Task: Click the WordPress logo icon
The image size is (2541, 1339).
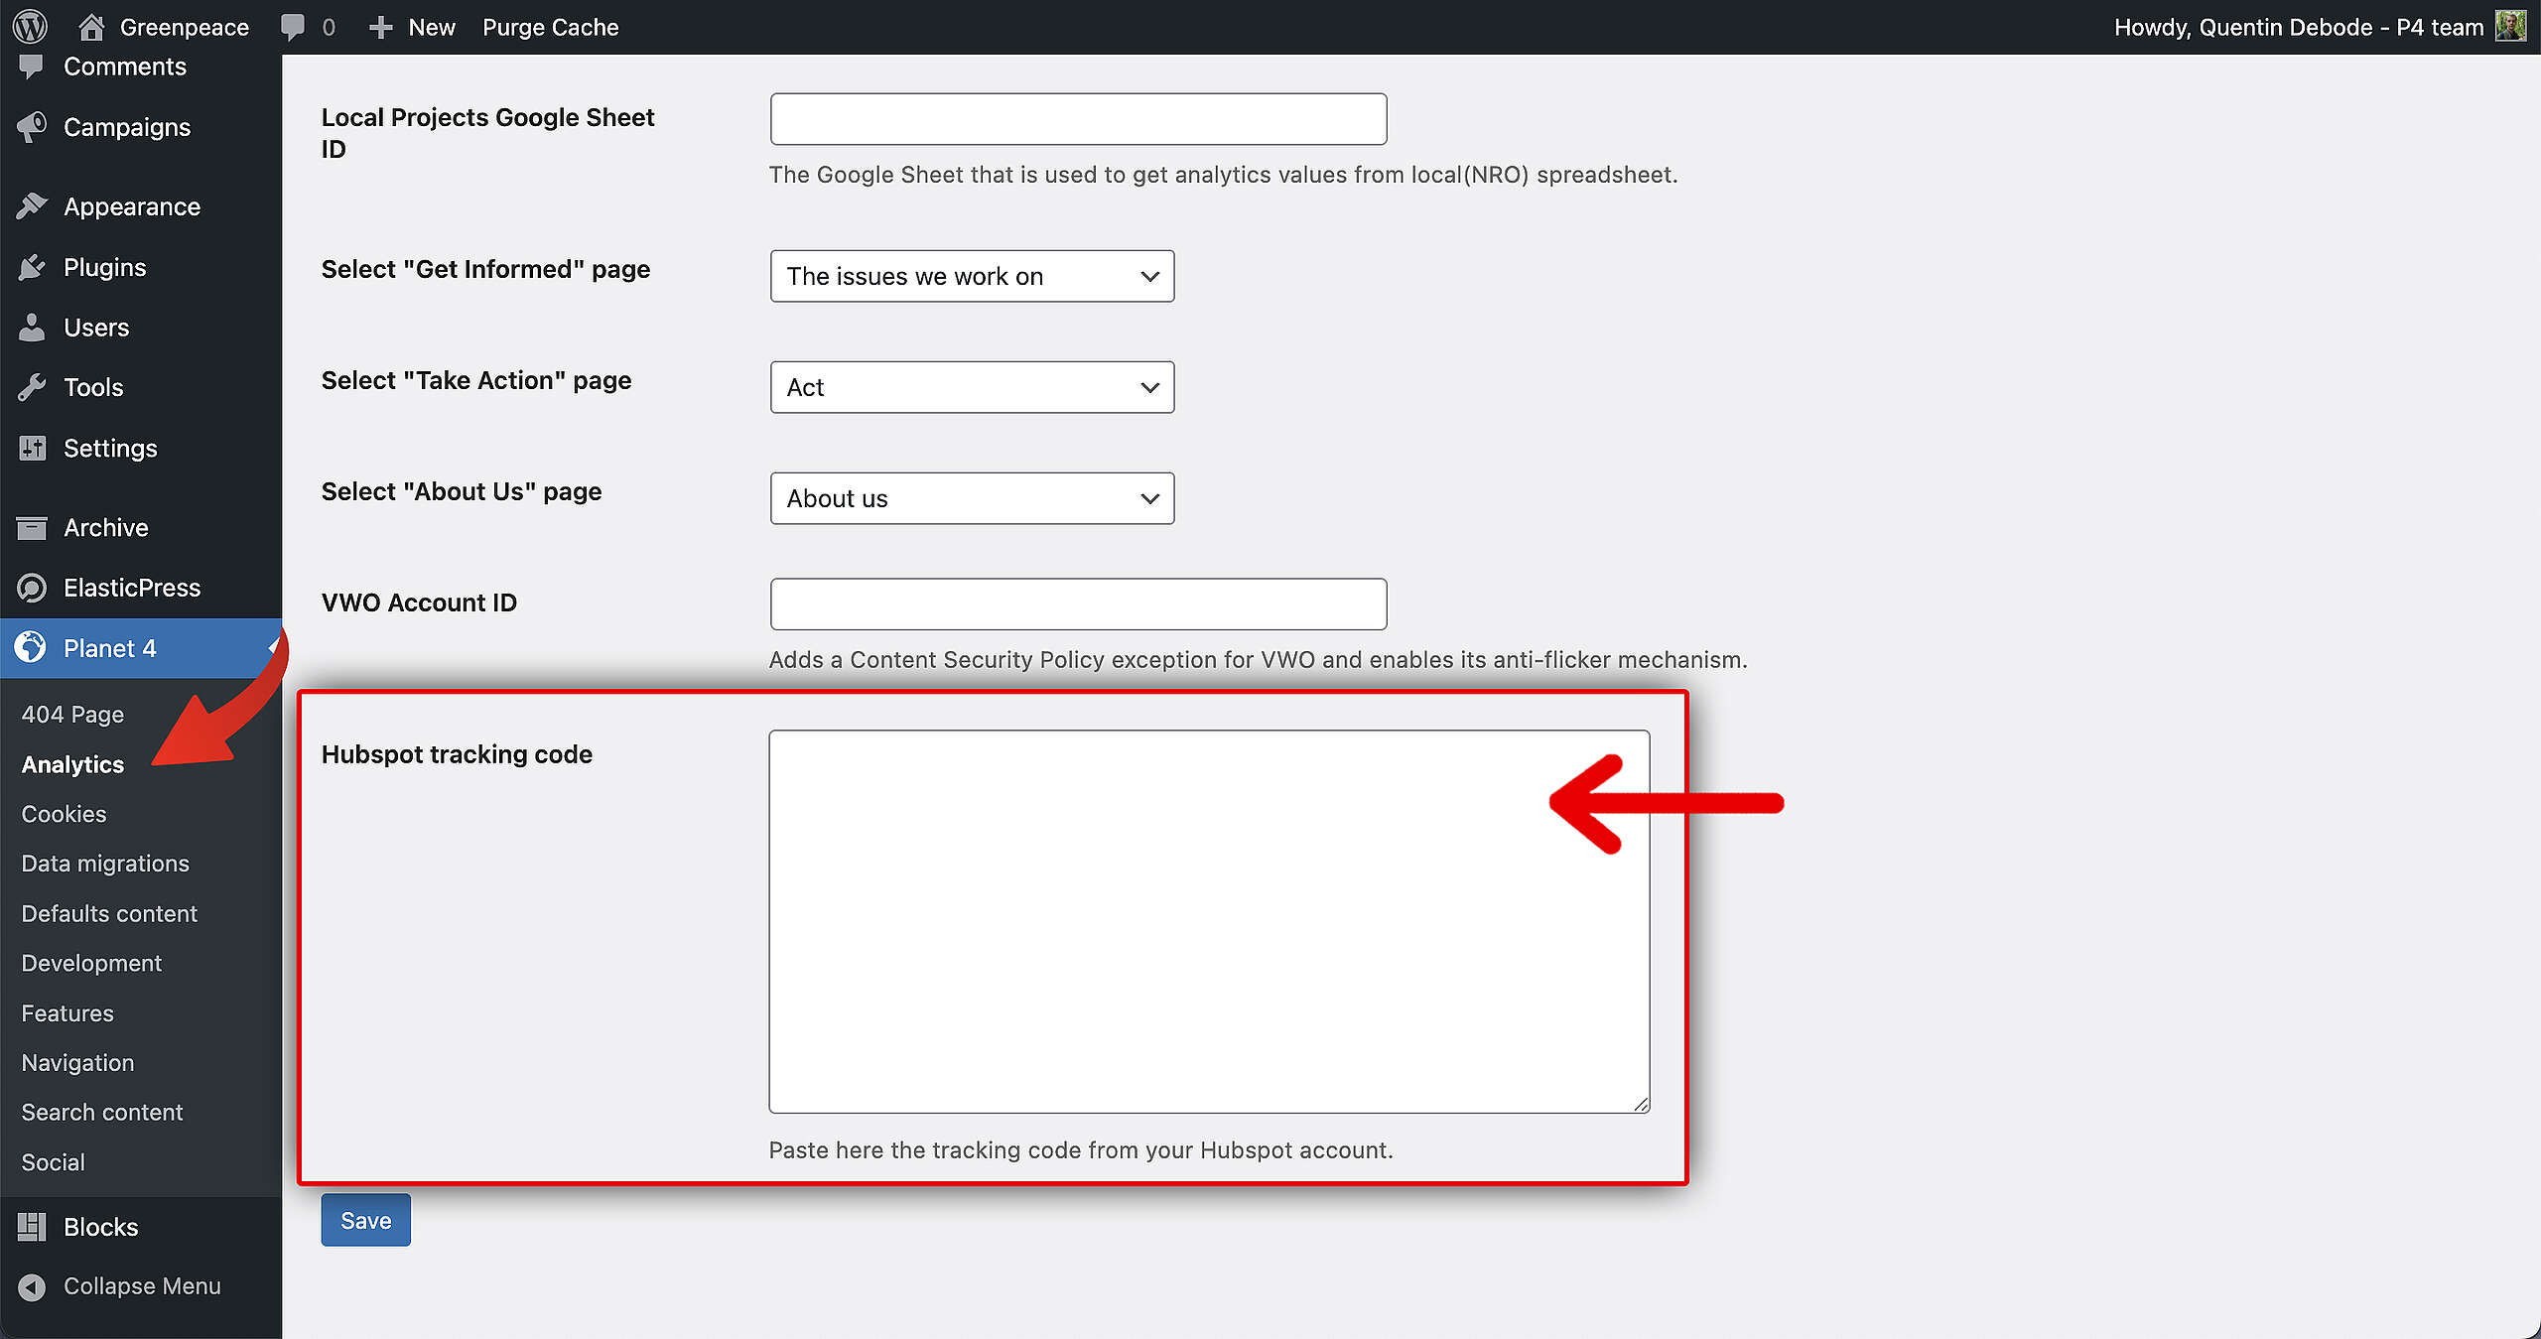Action: pyautogui.click(x=30, y=27)
